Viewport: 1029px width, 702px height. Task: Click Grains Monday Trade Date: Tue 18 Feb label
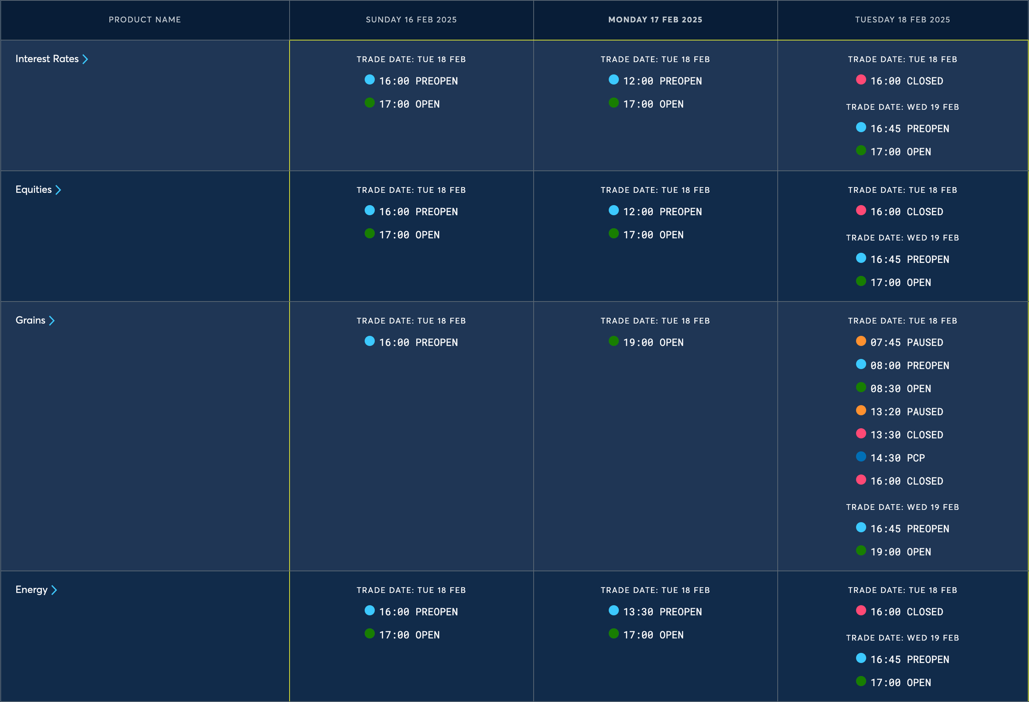[x=655, y=321]
